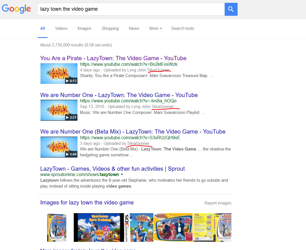Open Search tools options
The height and width of the screenshot is (250, 306).
pos(183,28)
